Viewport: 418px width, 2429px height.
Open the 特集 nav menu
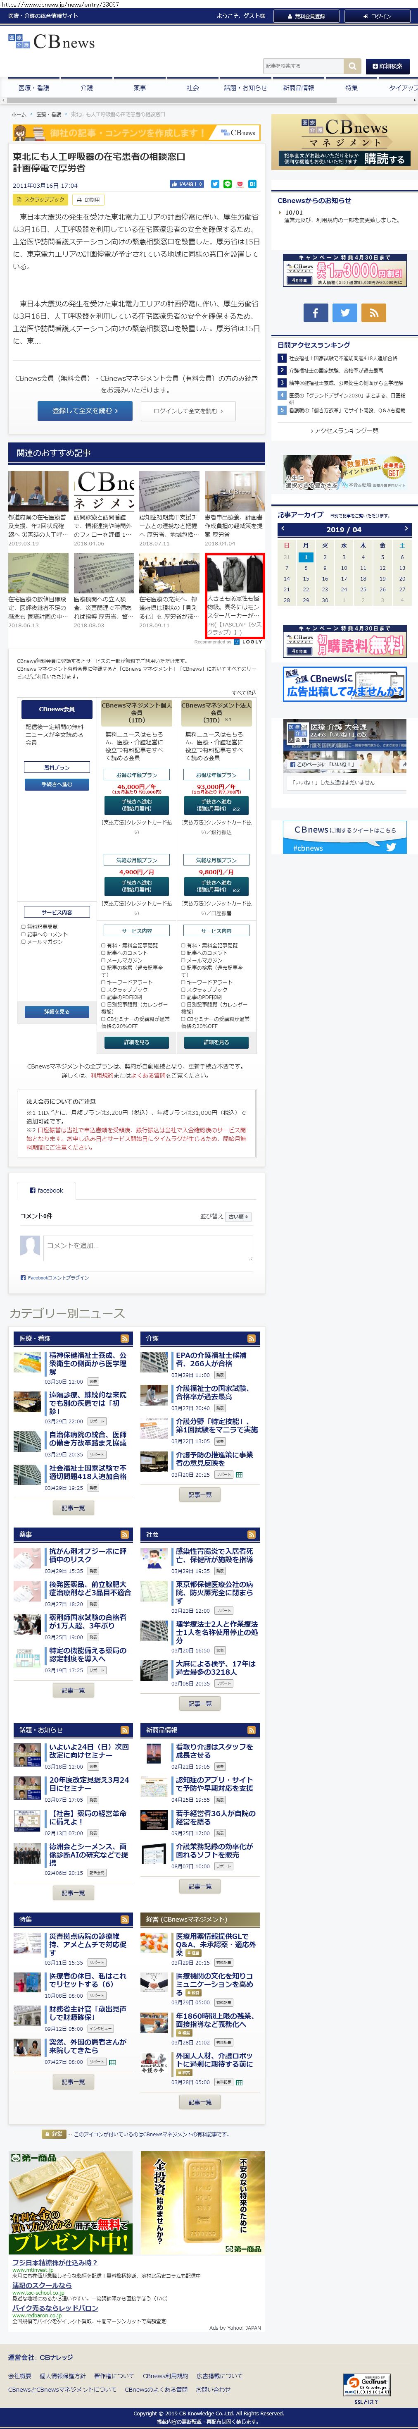[x=351, y=88]
